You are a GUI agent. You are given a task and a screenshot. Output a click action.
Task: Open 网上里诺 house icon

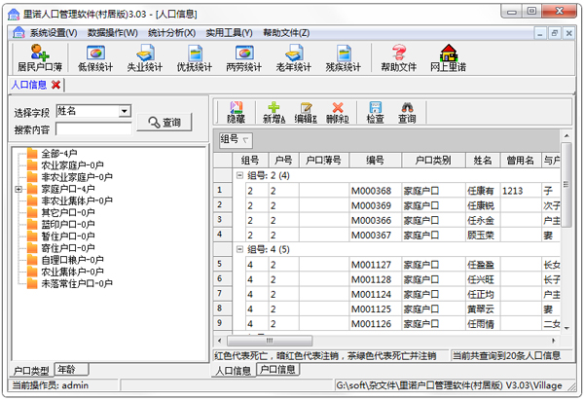(448, 57)
